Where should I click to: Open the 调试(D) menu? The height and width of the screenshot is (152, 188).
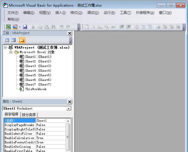click(93, 13)
